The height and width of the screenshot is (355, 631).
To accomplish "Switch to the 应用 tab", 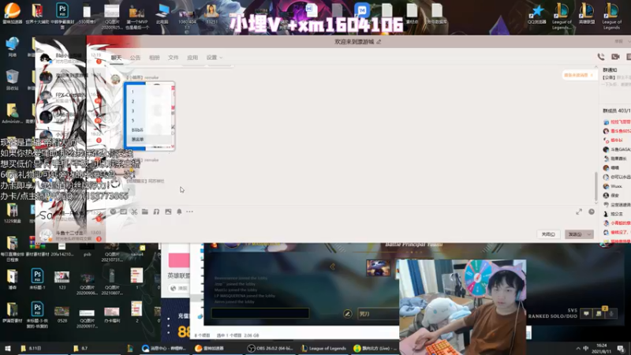I will [x=192, y=58].
